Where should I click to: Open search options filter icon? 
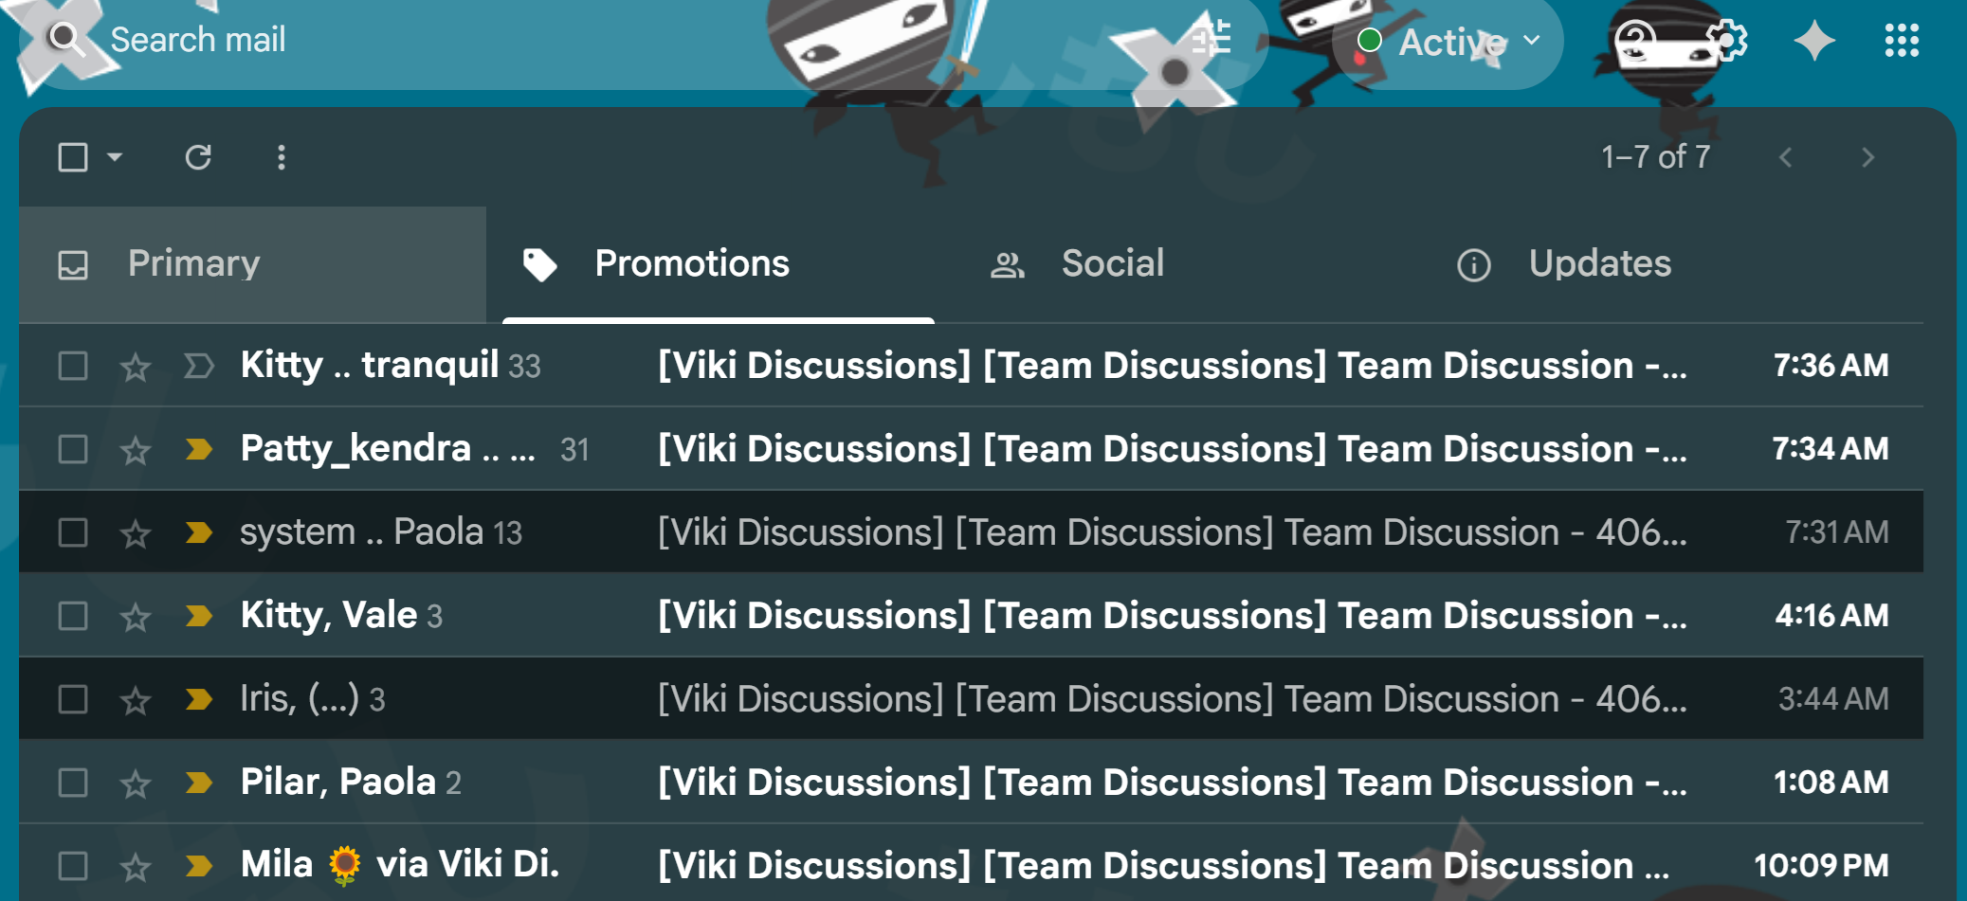click(x=1211, y=40)
